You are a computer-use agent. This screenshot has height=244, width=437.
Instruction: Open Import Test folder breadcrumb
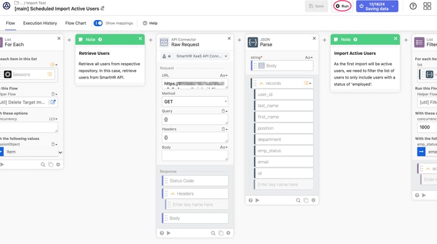(x=36, y=2)
